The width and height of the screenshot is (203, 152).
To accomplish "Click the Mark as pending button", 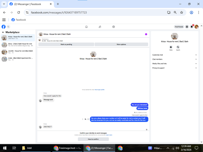I will (x=66, y=44).
